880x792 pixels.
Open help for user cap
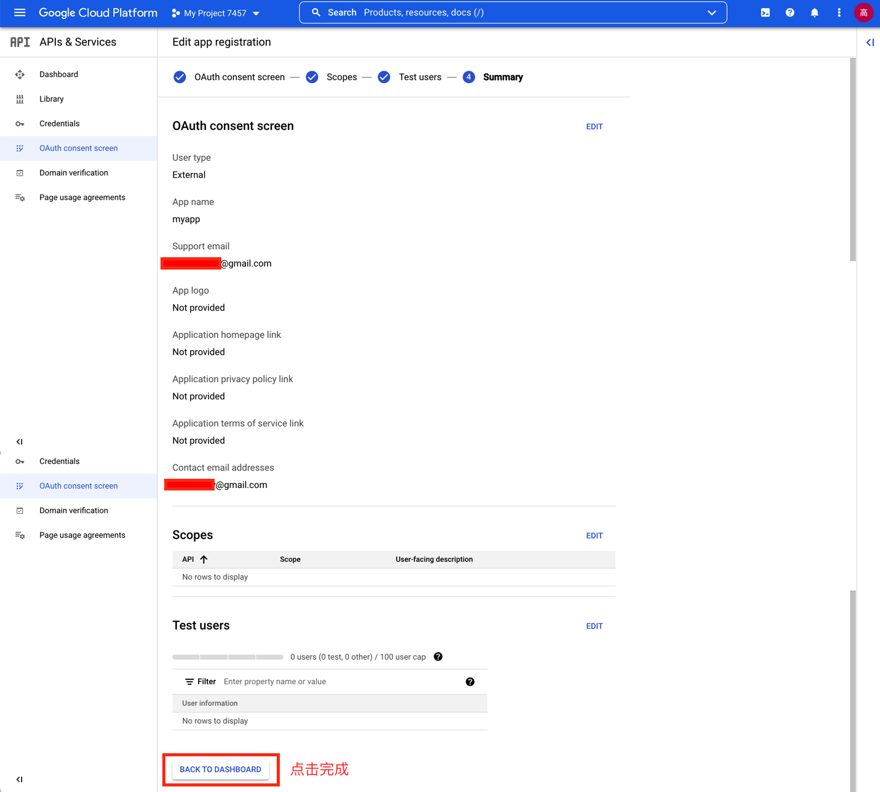438,657
